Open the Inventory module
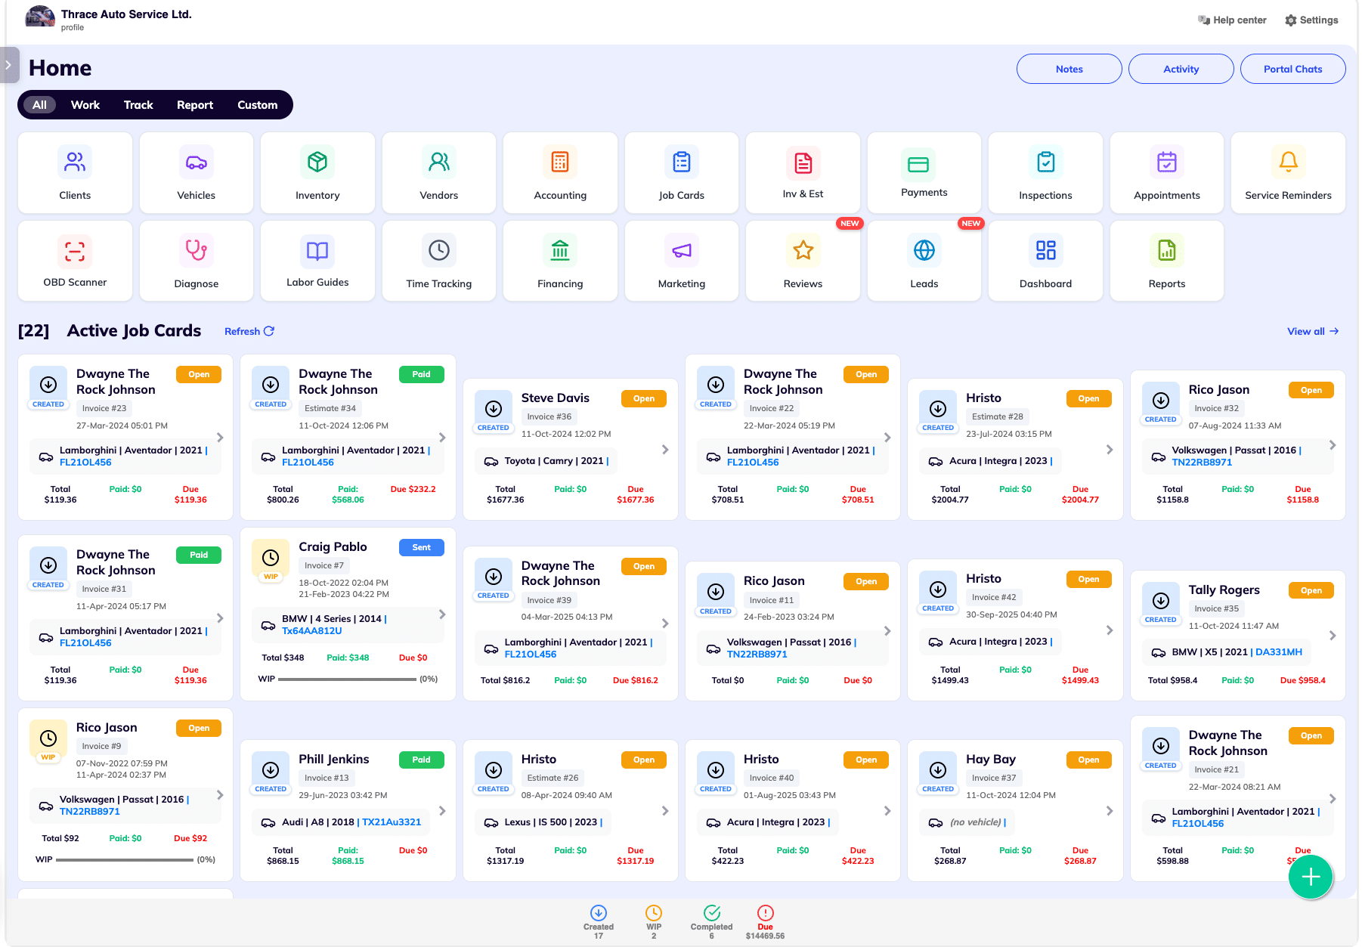The image size is (1362, 947). click(317, 173)
